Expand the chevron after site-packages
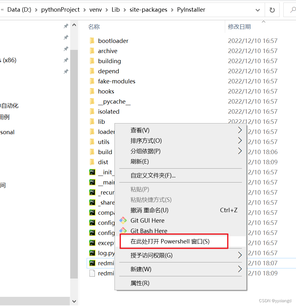The height and width of the screenshot is (306, 296). coord(172,10)
